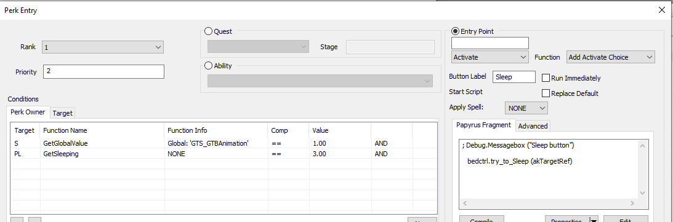This screenshot has width=673, height=222.
Task: Select the Ability radio button
Action: [x=208, y=66]
